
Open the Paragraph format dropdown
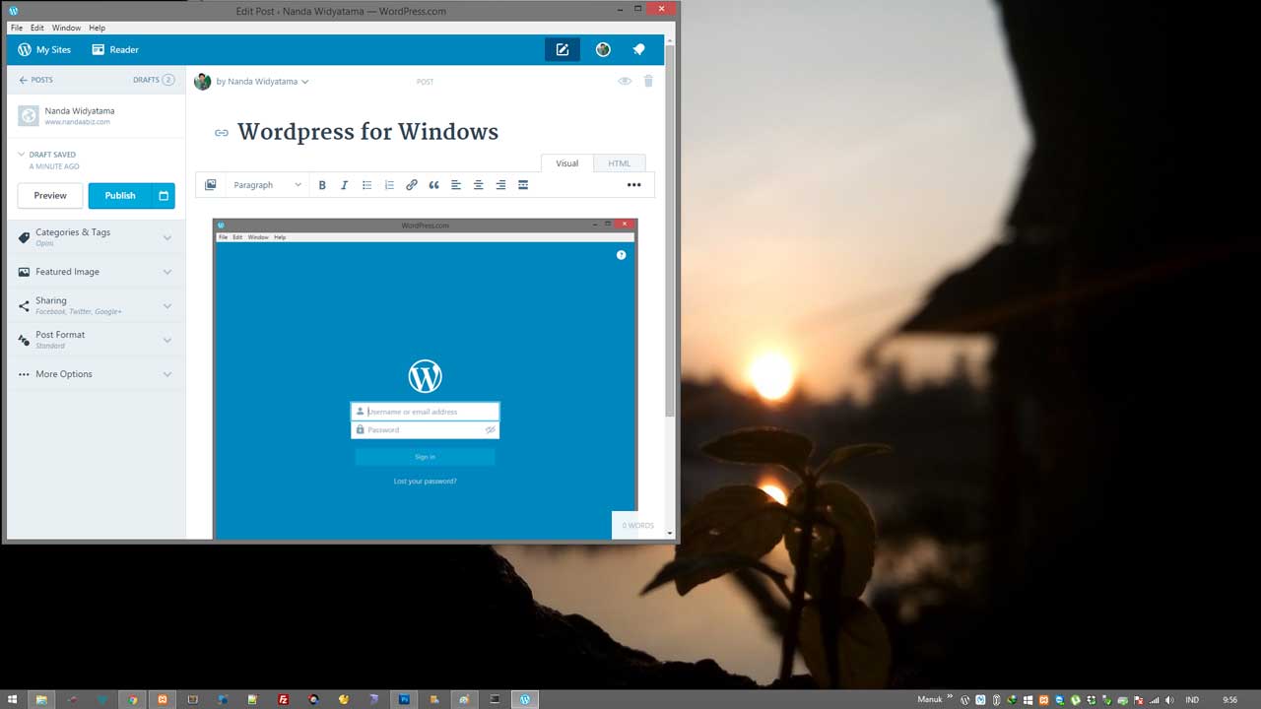(267, 185)
